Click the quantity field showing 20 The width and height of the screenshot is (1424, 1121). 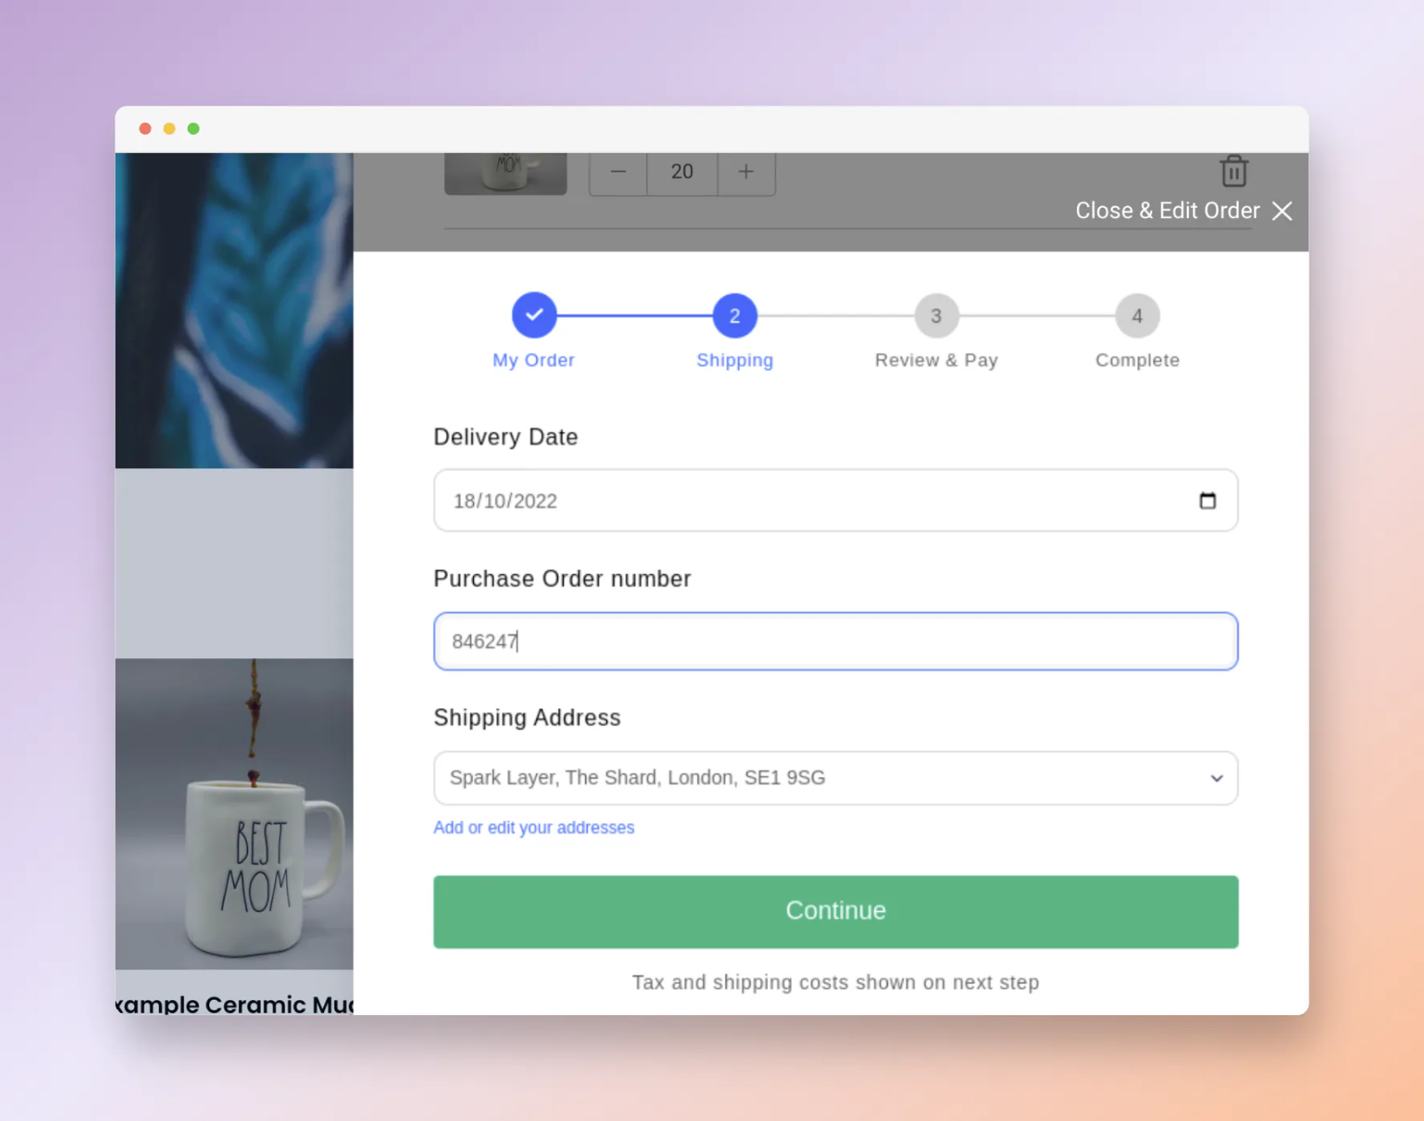point(682,172)
